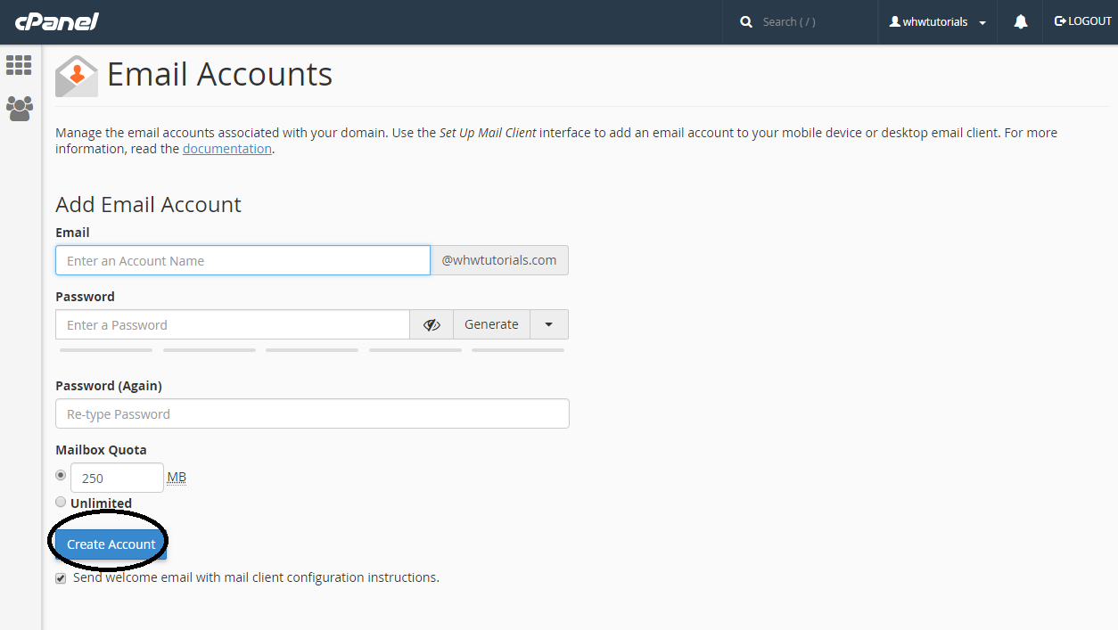Viewport: 1118px width, 630px height.
Task: Click the MB unit link
Action: (x=176, y=477)
